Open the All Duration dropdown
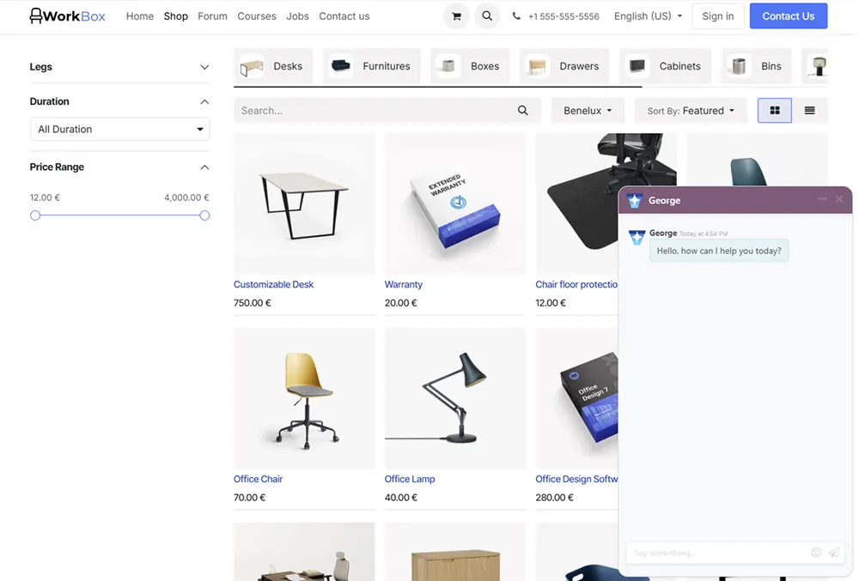The height and width of the screenshot is (581, 859). point(120,129)
